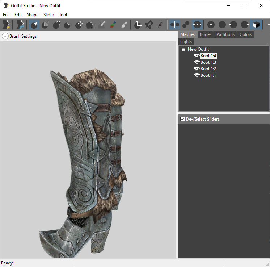
Task: Toggle Global Brush Collision
Action: click(x=197, y=25)
